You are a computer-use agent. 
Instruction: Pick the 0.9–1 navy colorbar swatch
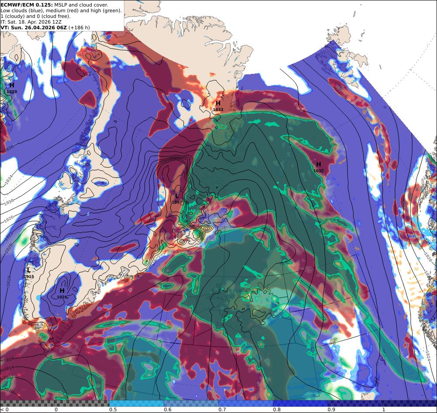pos(355,403)
